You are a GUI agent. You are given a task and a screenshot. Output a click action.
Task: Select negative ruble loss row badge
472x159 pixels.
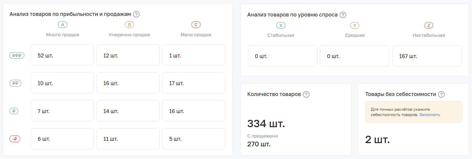[15, 139]
